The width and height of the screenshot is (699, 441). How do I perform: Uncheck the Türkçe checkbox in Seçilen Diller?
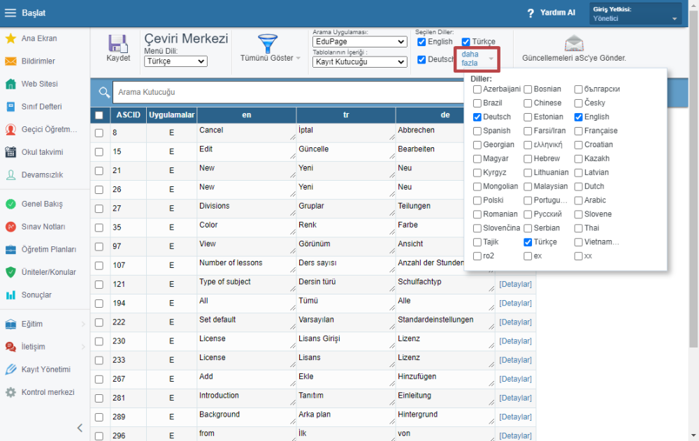pyautogui.click(x=466, y=42)
